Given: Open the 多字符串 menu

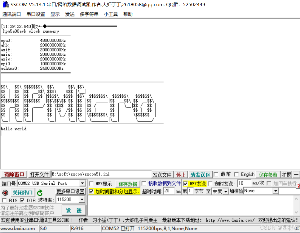Looking at the screenshot, I should 89,14.
